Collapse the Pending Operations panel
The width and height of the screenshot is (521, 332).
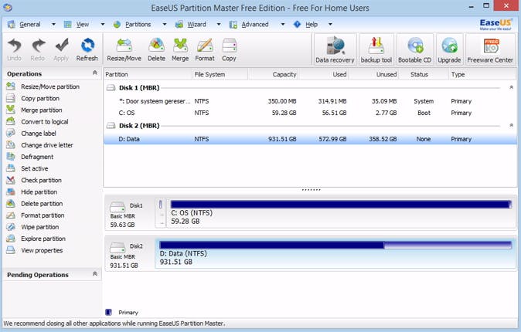coord(95,274)
